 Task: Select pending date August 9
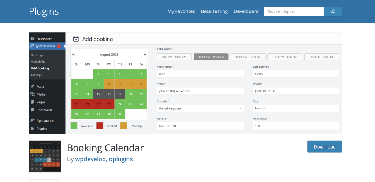109,84
